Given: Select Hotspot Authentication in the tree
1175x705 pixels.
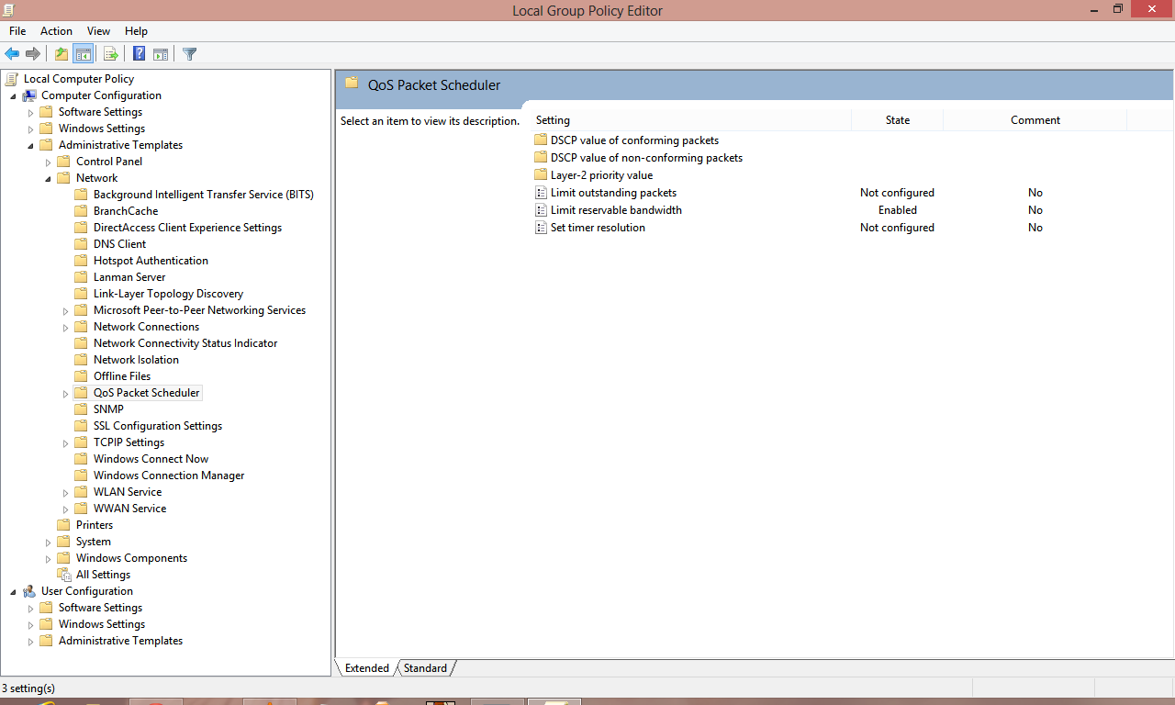Looking at the screenshot, I should coord(151,261).
